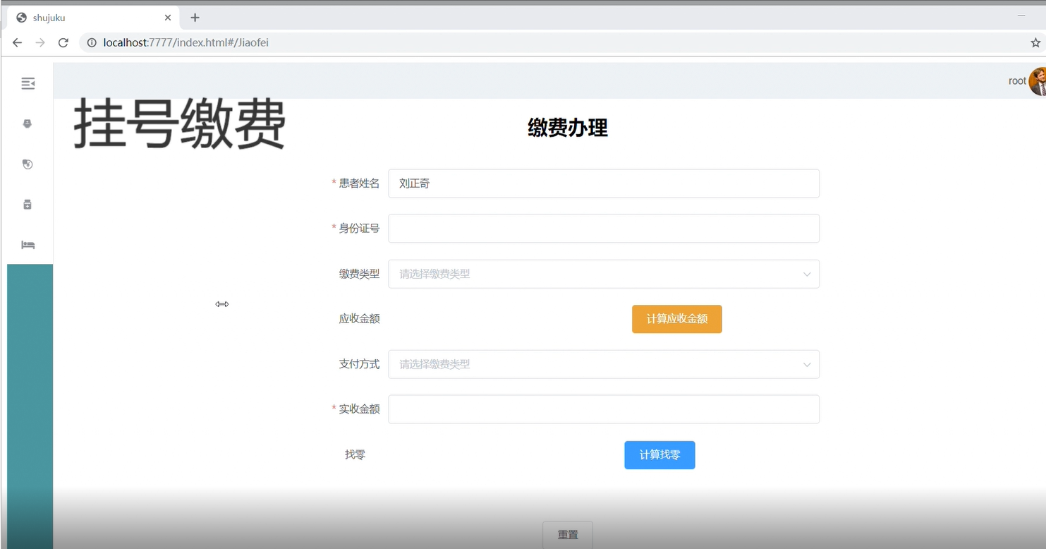Click the root user avatar
The image size is (1046, 549).
pyautogui.click(x=1038, y=81)
